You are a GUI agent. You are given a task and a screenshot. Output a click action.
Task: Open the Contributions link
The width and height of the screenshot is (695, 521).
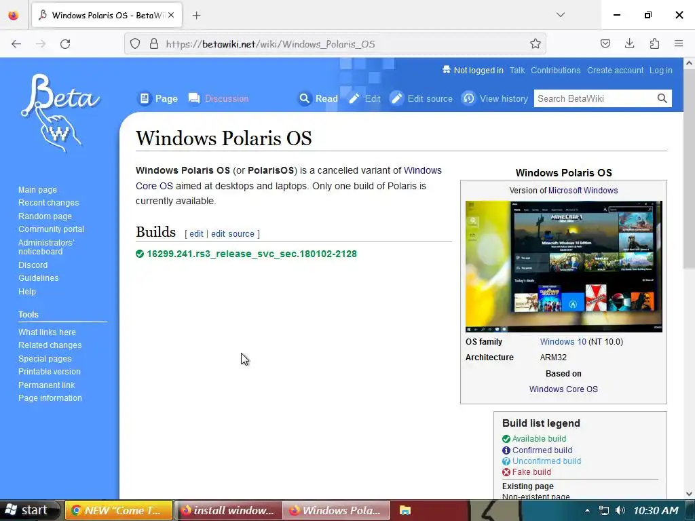[555, 70]
